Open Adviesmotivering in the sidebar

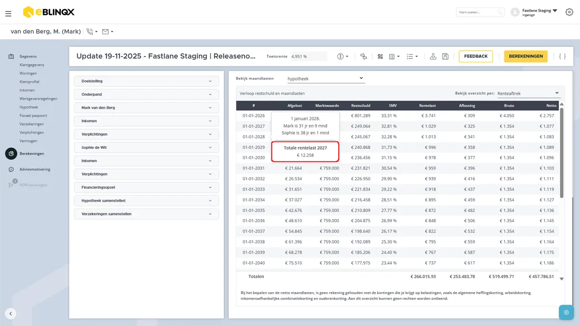pos(35,170)
